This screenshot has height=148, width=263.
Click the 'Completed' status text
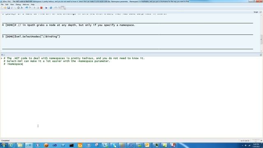pos(5,141)
